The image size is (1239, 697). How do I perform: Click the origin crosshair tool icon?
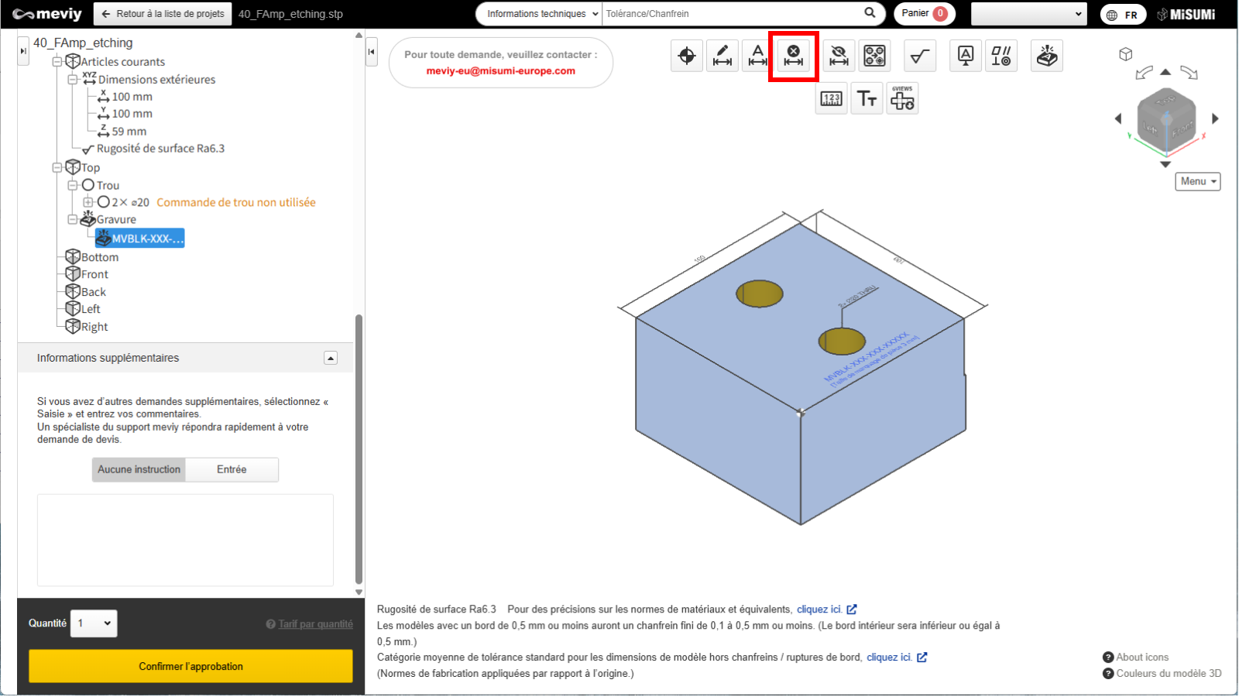tap(686, 56)
